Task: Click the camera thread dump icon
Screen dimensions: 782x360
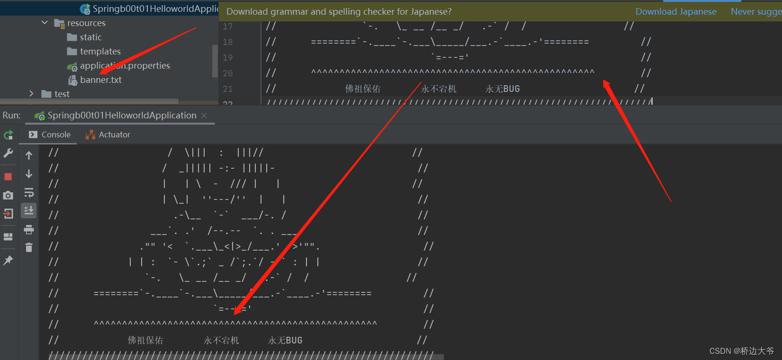Action: click(8, 195)
